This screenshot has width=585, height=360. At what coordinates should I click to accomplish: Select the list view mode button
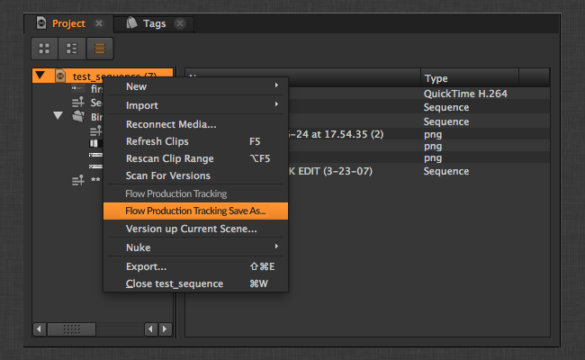[99, 49]
